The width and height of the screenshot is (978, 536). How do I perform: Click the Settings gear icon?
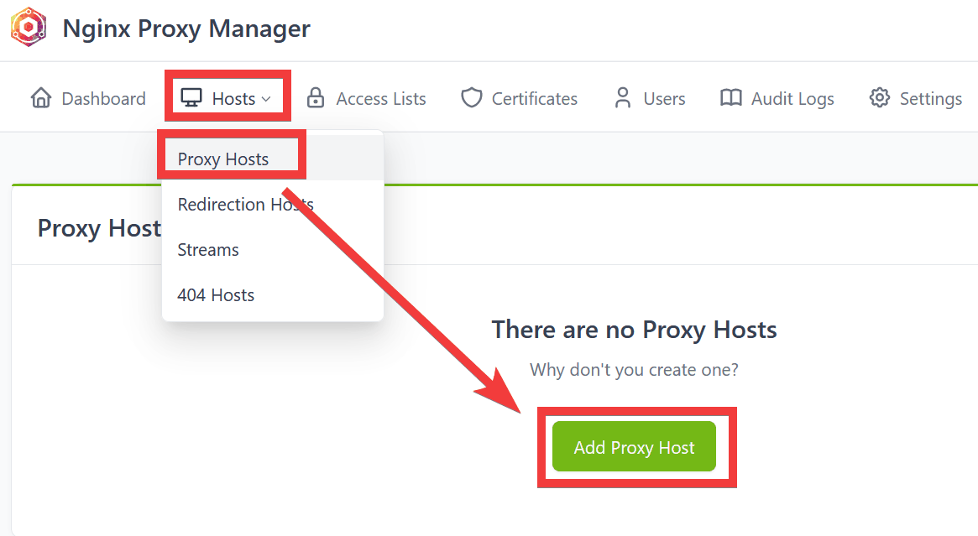point(879,98)
